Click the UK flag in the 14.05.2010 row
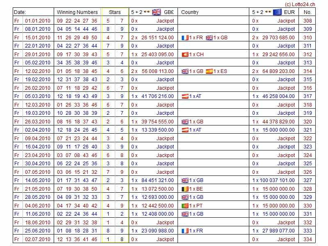Viewport: 328px width, 246px height. pos(185,180)
